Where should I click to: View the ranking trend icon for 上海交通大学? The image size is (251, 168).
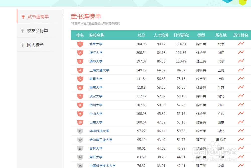(241, 70)
